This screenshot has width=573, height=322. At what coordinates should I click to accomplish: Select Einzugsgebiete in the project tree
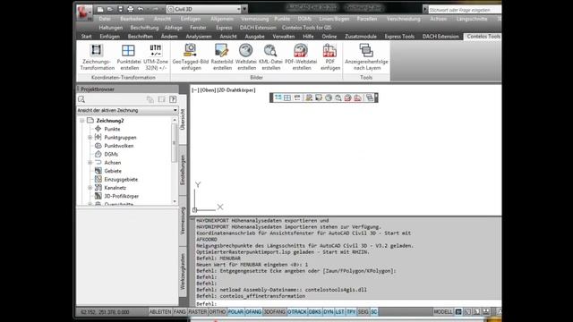point(121,179)
